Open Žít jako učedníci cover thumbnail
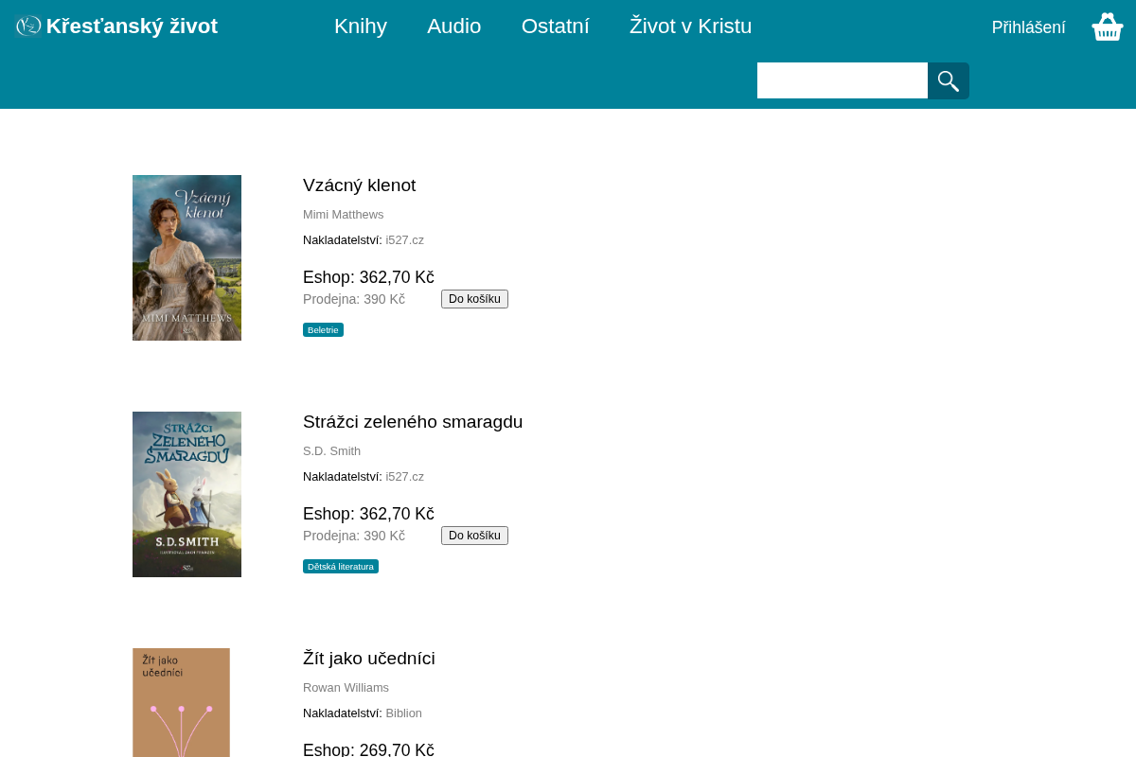Viewport: 1136px width, 757px height. [181, 702]
